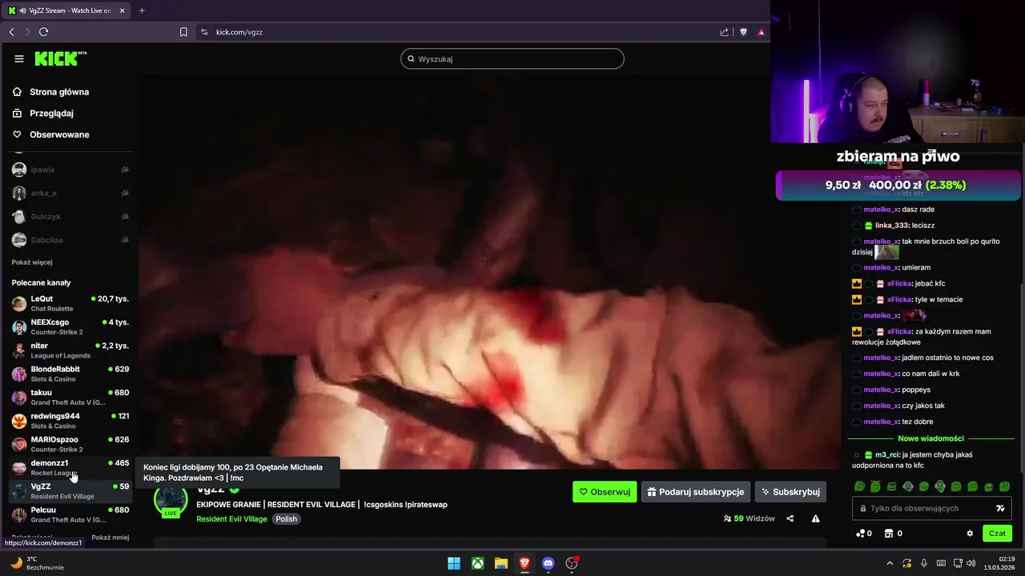Click the Polish language tag
The height and width of the screenshot is (576, 1025).
(286, 519)
